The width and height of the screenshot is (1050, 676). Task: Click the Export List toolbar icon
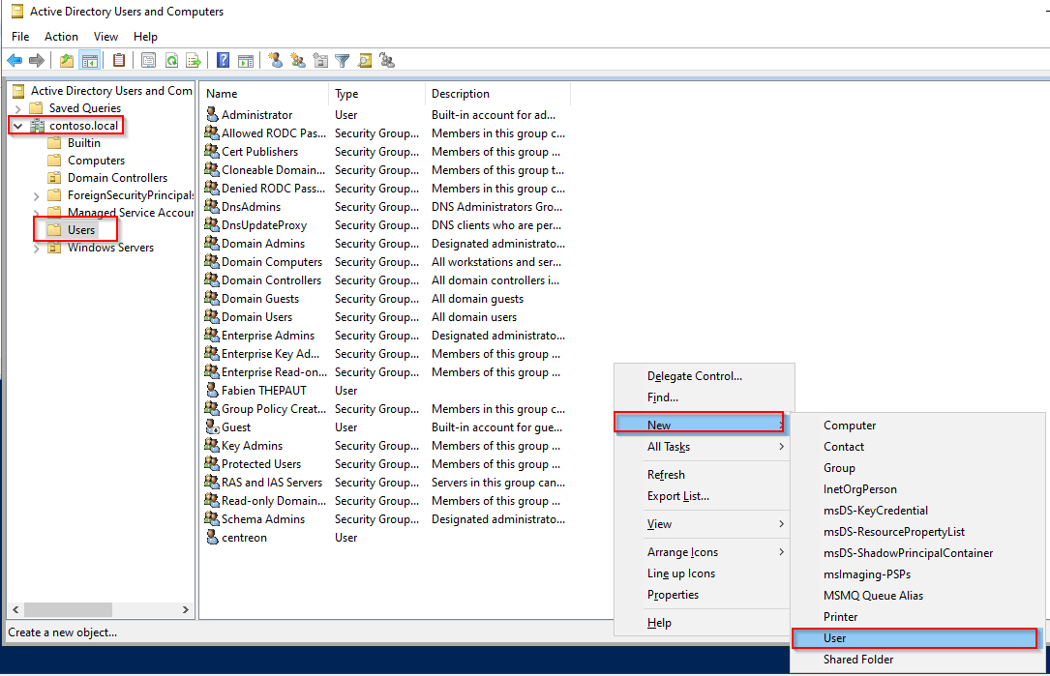[x=194, y=61]
